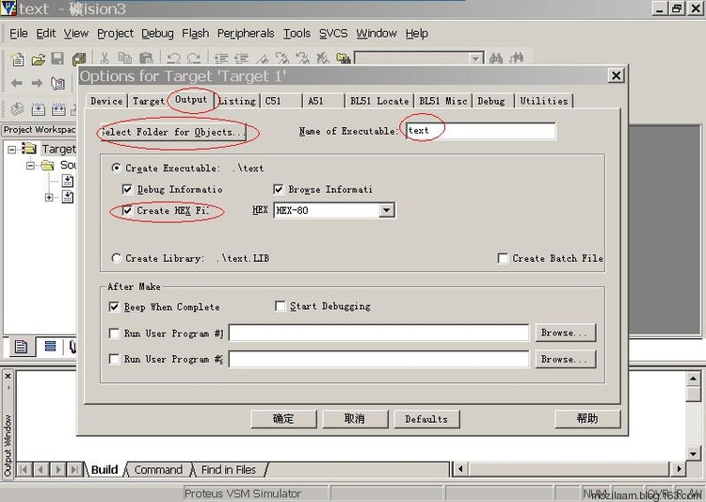The width and height of the screenshot is (706, 502).
Task: Click the Rebuild All Target Files icon
Action: pyautogui.click(x=58, y=108)
